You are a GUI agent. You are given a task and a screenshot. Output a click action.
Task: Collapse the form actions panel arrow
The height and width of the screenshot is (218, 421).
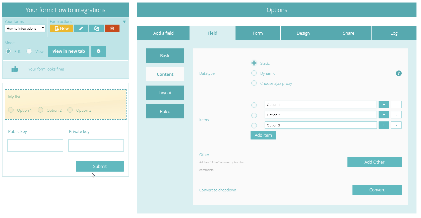[x=124, y=22]
